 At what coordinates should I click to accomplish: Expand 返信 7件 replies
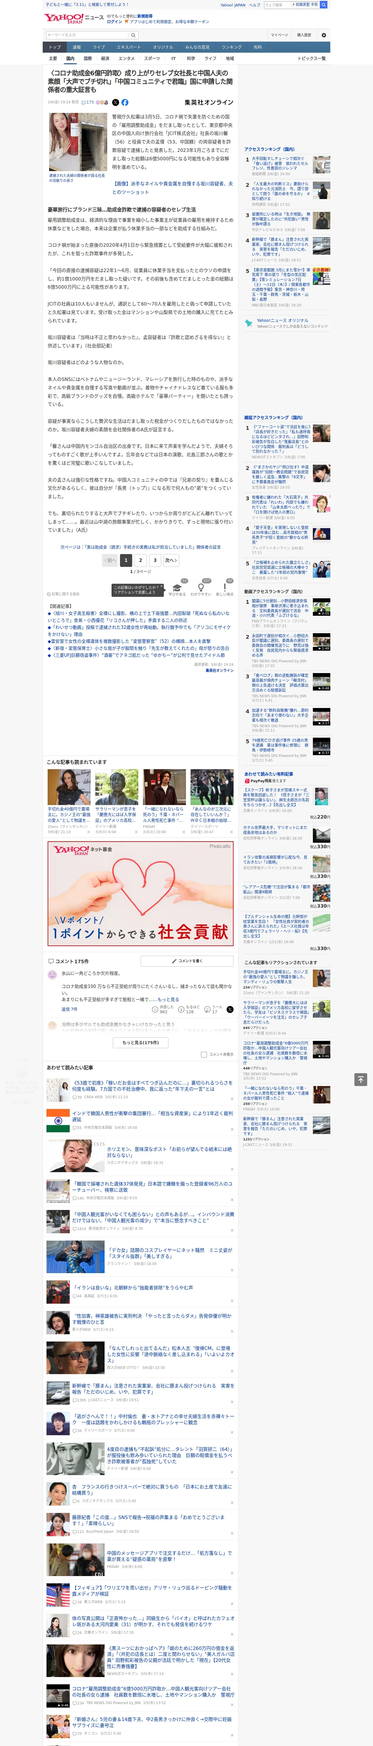[70, 1009]
